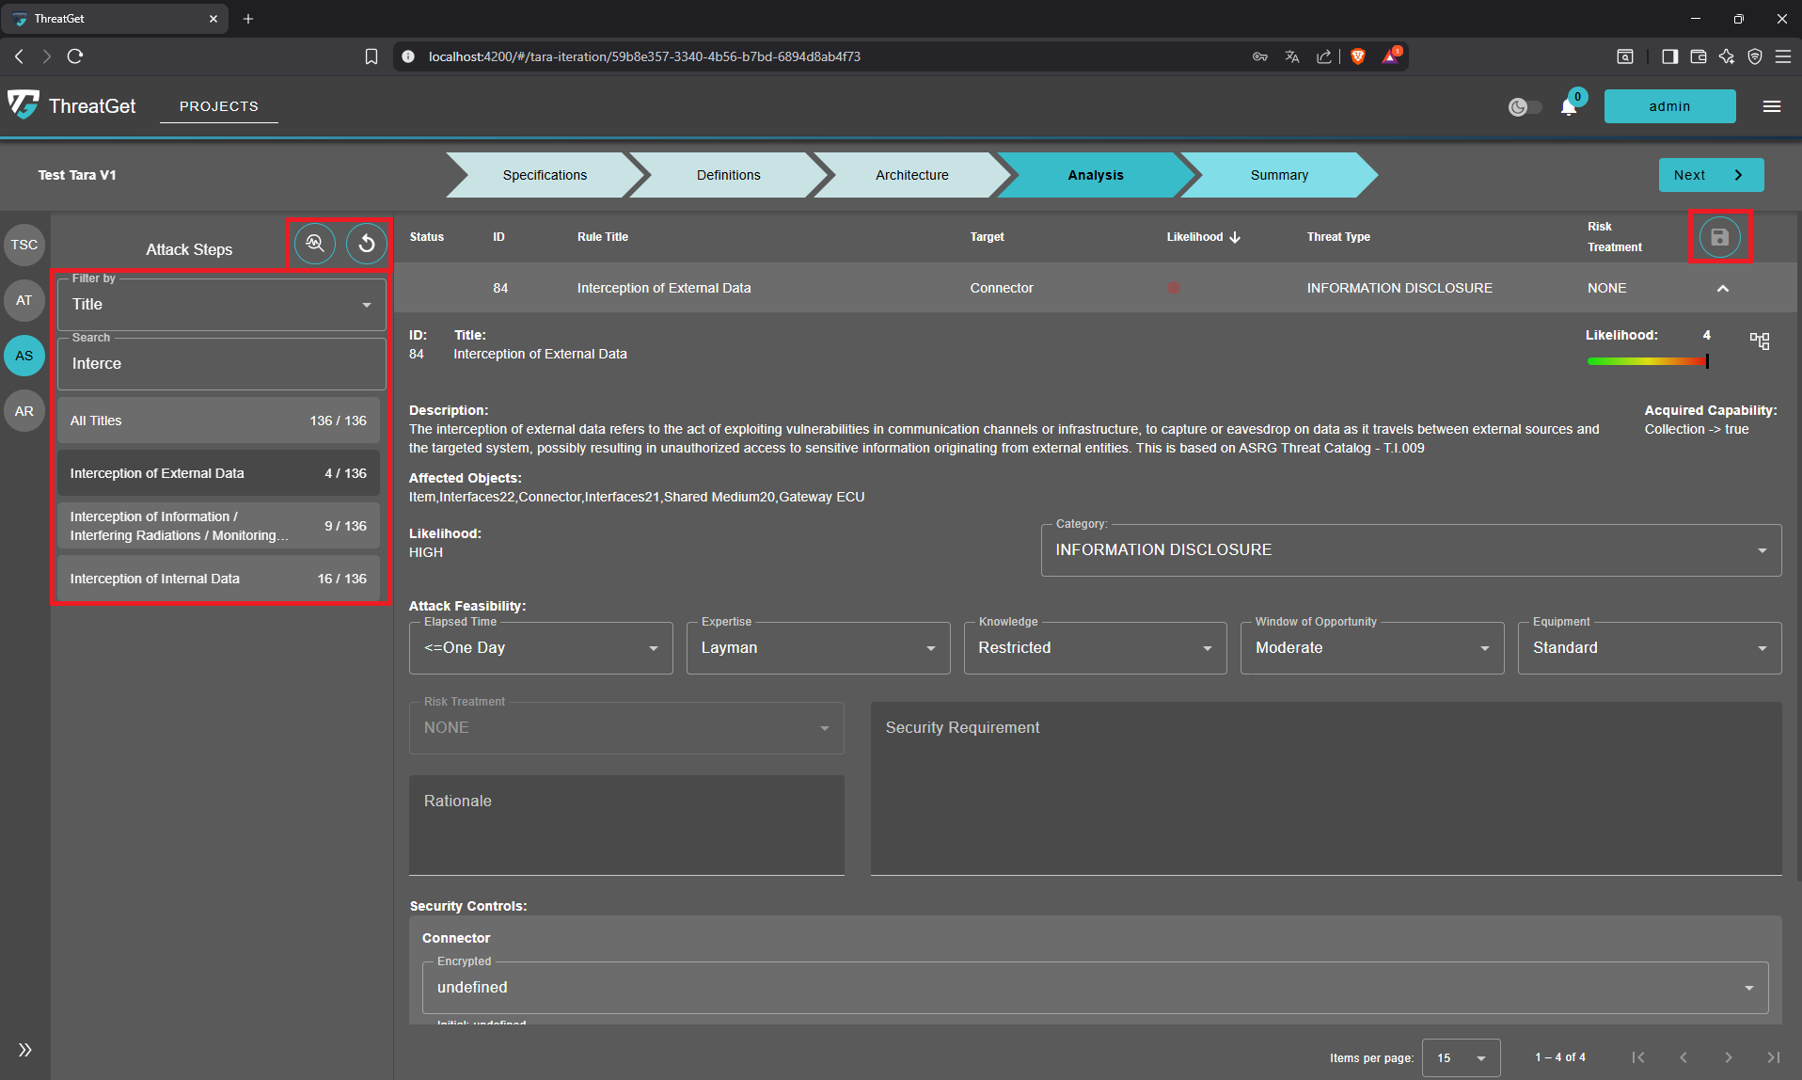1802x1080 pixels.
Task: Open the 'Items per page' dropdown
Action: [1461, 1057]
